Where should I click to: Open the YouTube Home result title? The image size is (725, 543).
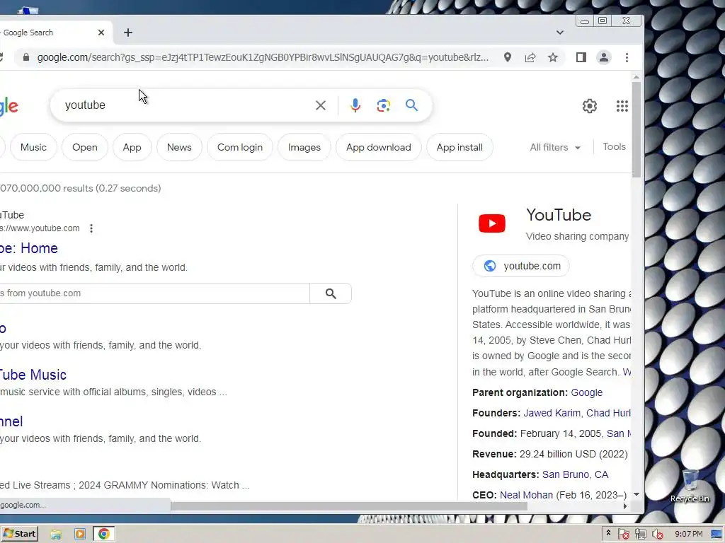28,248
